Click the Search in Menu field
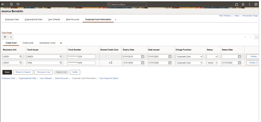The image size is (261, 122). point(127,4)
